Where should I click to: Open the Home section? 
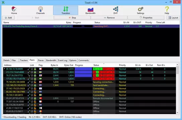click(14, 10)
